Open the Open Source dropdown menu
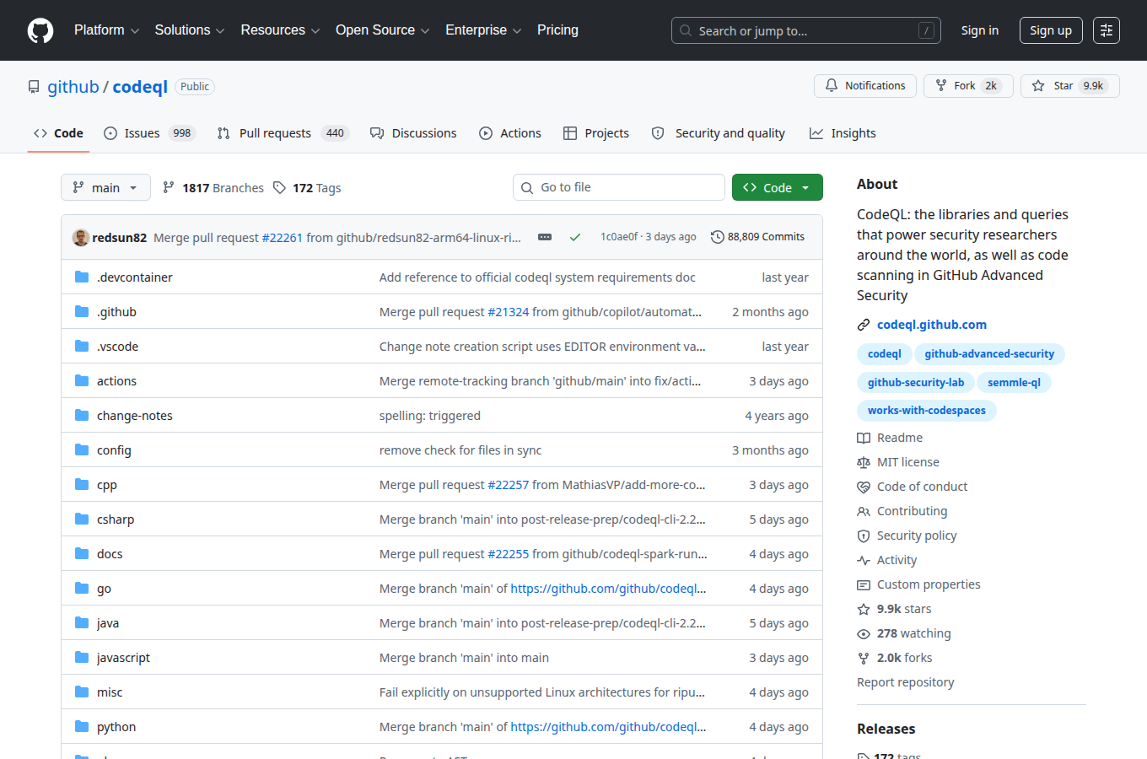Image resolution: width=1147 pixels, height=759 pixels. pyautogui.click(x=383, y=30)
